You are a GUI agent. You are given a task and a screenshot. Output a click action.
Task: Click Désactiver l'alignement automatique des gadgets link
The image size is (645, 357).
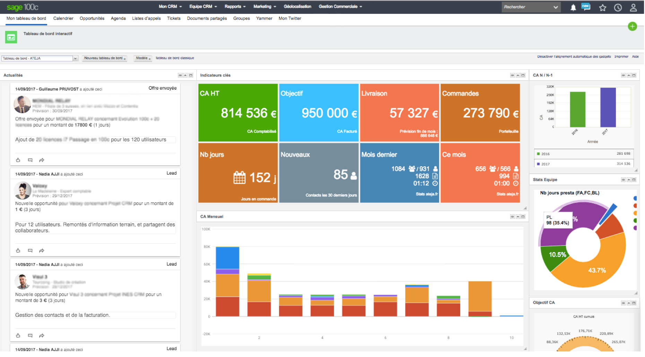[x=574, y=56]
